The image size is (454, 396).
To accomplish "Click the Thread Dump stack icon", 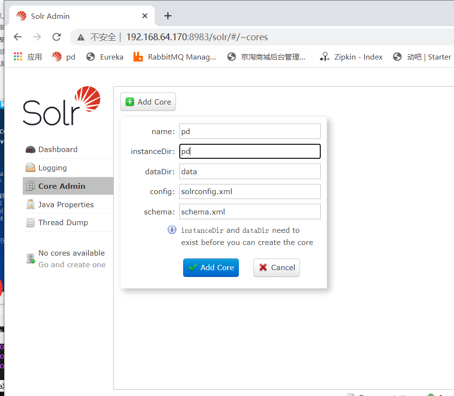I will tap(31, 223).
